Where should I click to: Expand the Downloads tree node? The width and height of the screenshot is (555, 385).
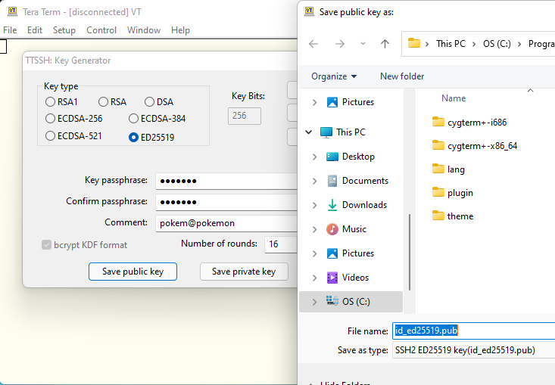click(x=314, y=205)
